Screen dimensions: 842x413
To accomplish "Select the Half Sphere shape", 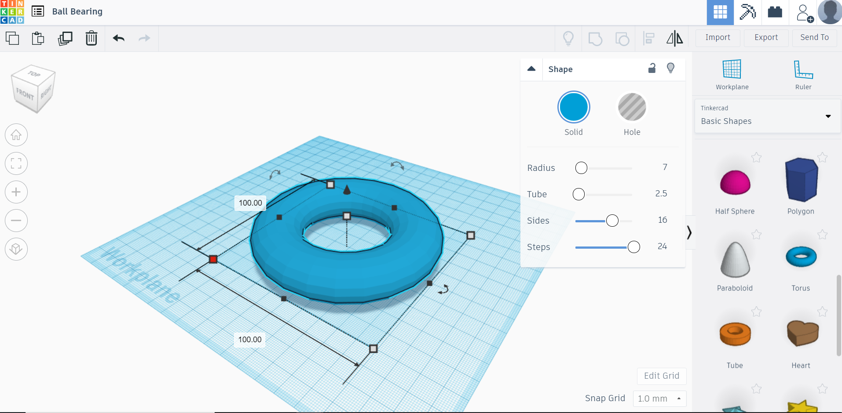I will (735, 183).
